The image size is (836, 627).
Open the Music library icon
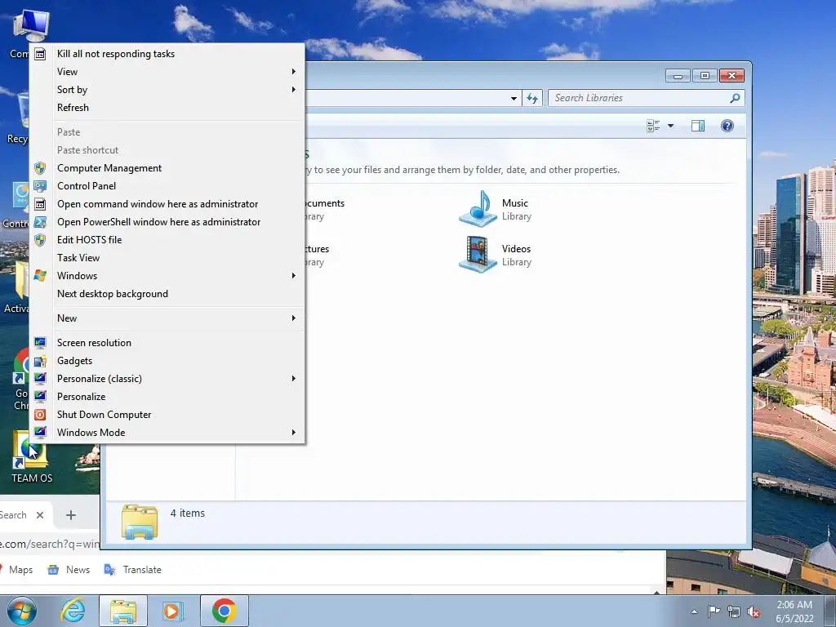point(478,209)
